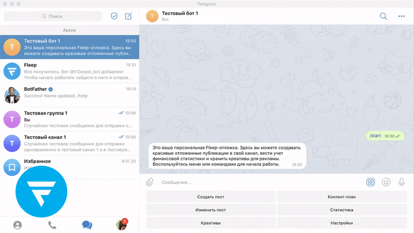Click the 19:31 Fleep timestamp
This screenshot has width=414, height=233.
131,65
